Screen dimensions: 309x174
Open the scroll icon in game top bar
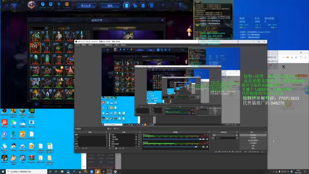[143, 5]
